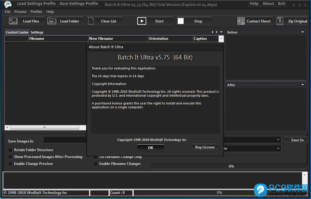Image resolution: width=311 pixels, height=199 pixels.
Task: Click the Batch It Ultra app logo icon
Action: coord(8,4)
